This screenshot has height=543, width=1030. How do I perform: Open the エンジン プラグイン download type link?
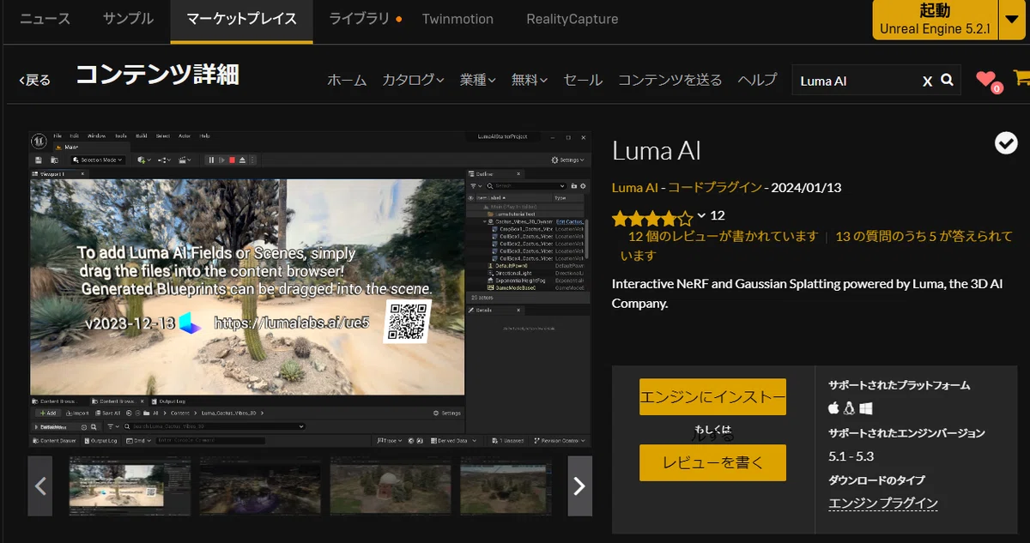883,504
